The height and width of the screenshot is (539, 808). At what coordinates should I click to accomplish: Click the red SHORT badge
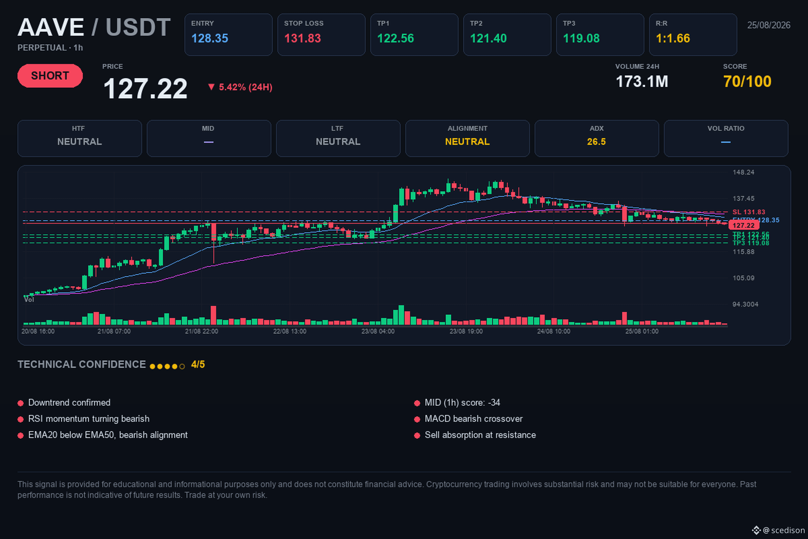[x=50, y=75]
